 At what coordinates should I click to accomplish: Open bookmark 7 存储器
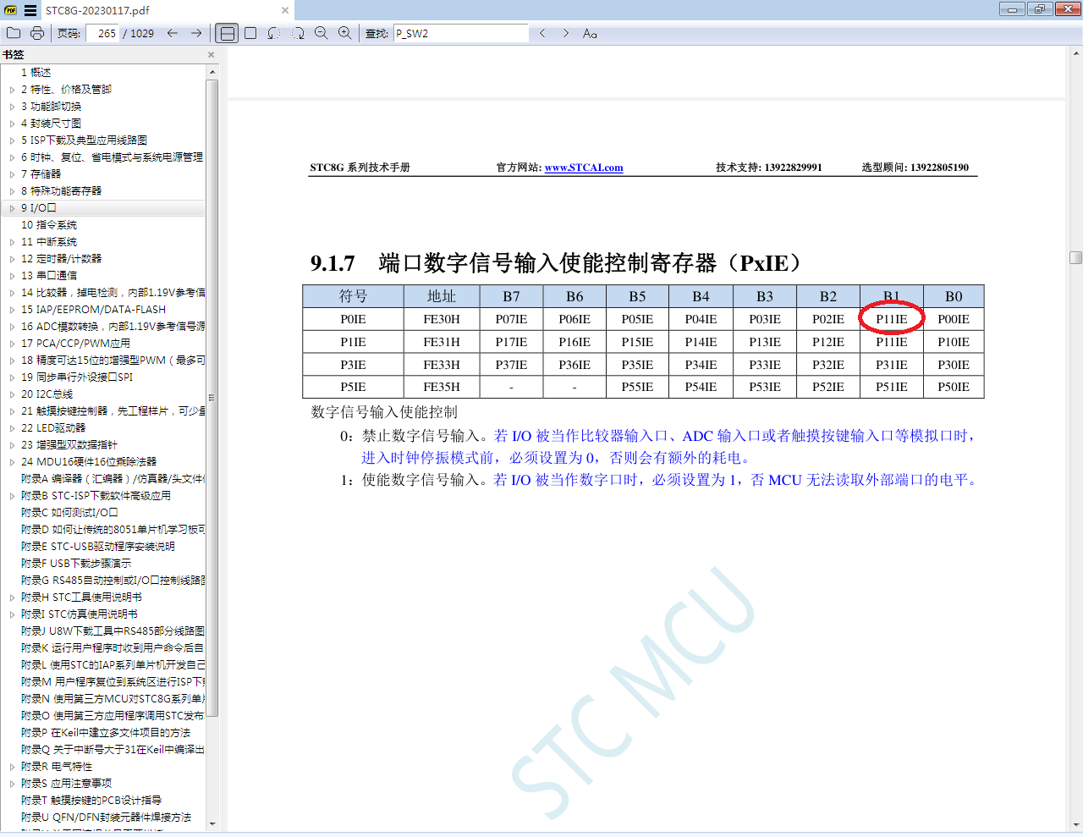[x=41, y=174]
